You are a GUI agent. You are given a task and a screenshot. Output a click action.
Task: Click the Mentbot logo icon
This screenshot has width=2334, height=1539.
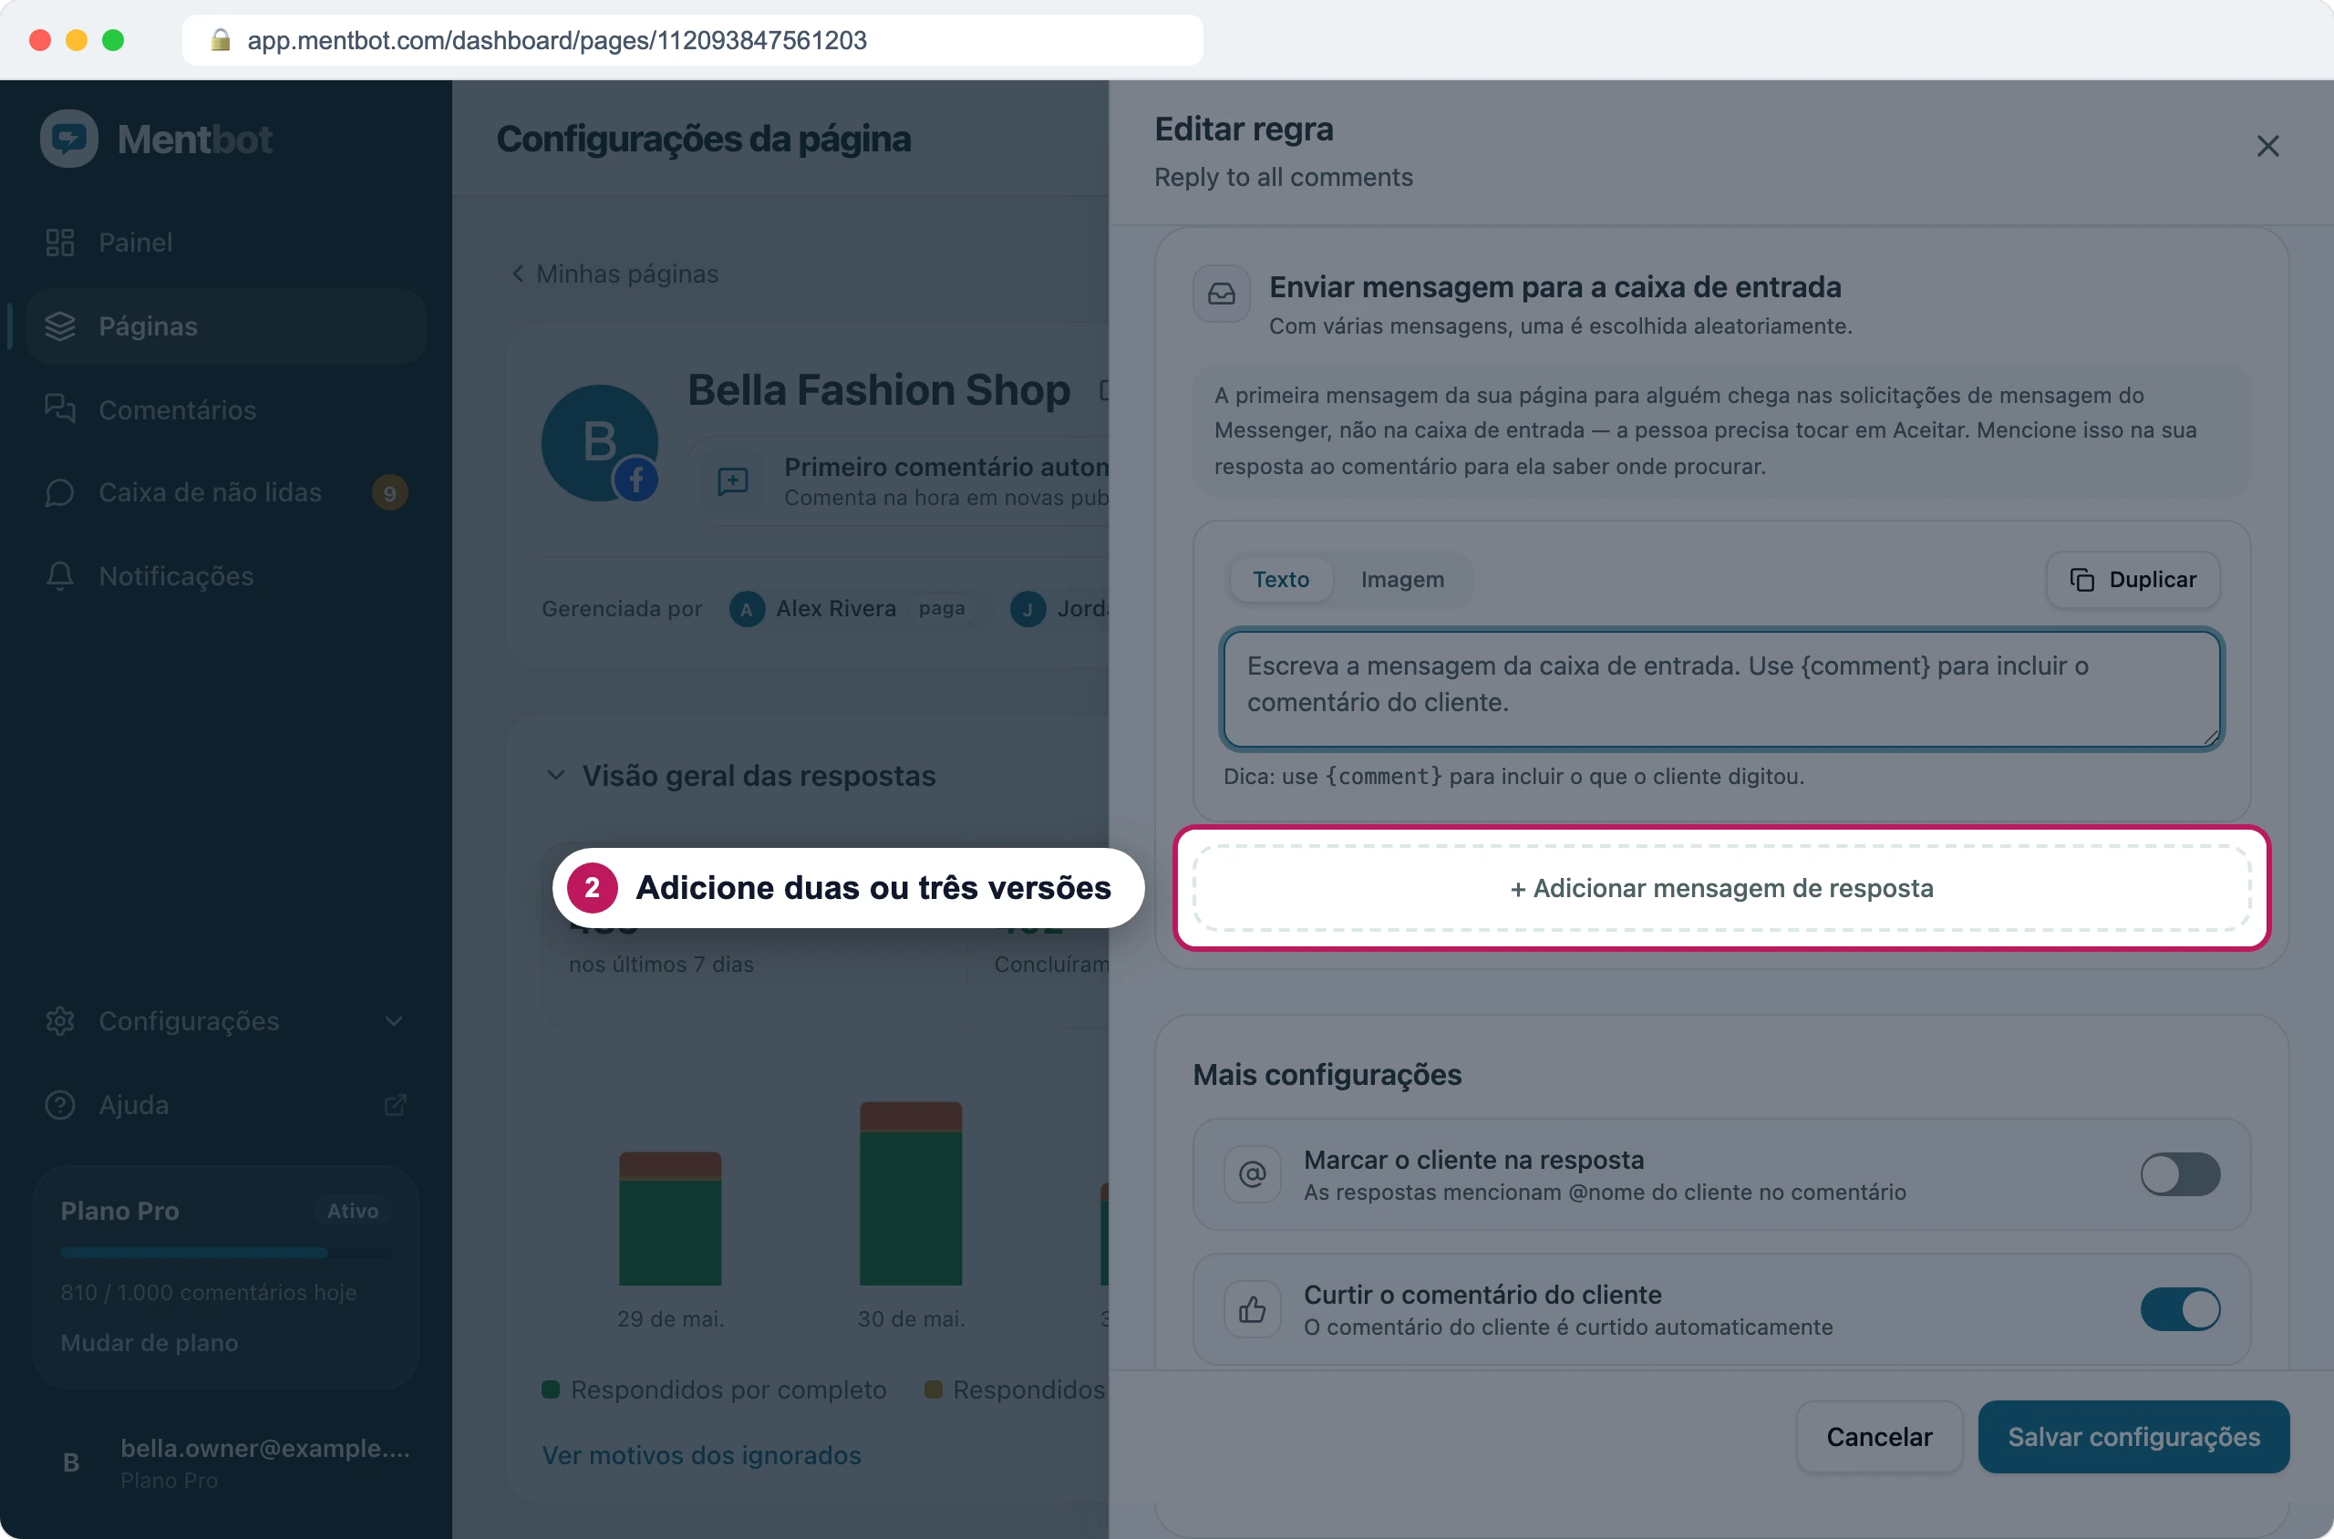point(68,139)
